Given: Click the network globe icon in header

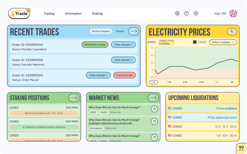Looking at the screenshot, I should point(177,13).
